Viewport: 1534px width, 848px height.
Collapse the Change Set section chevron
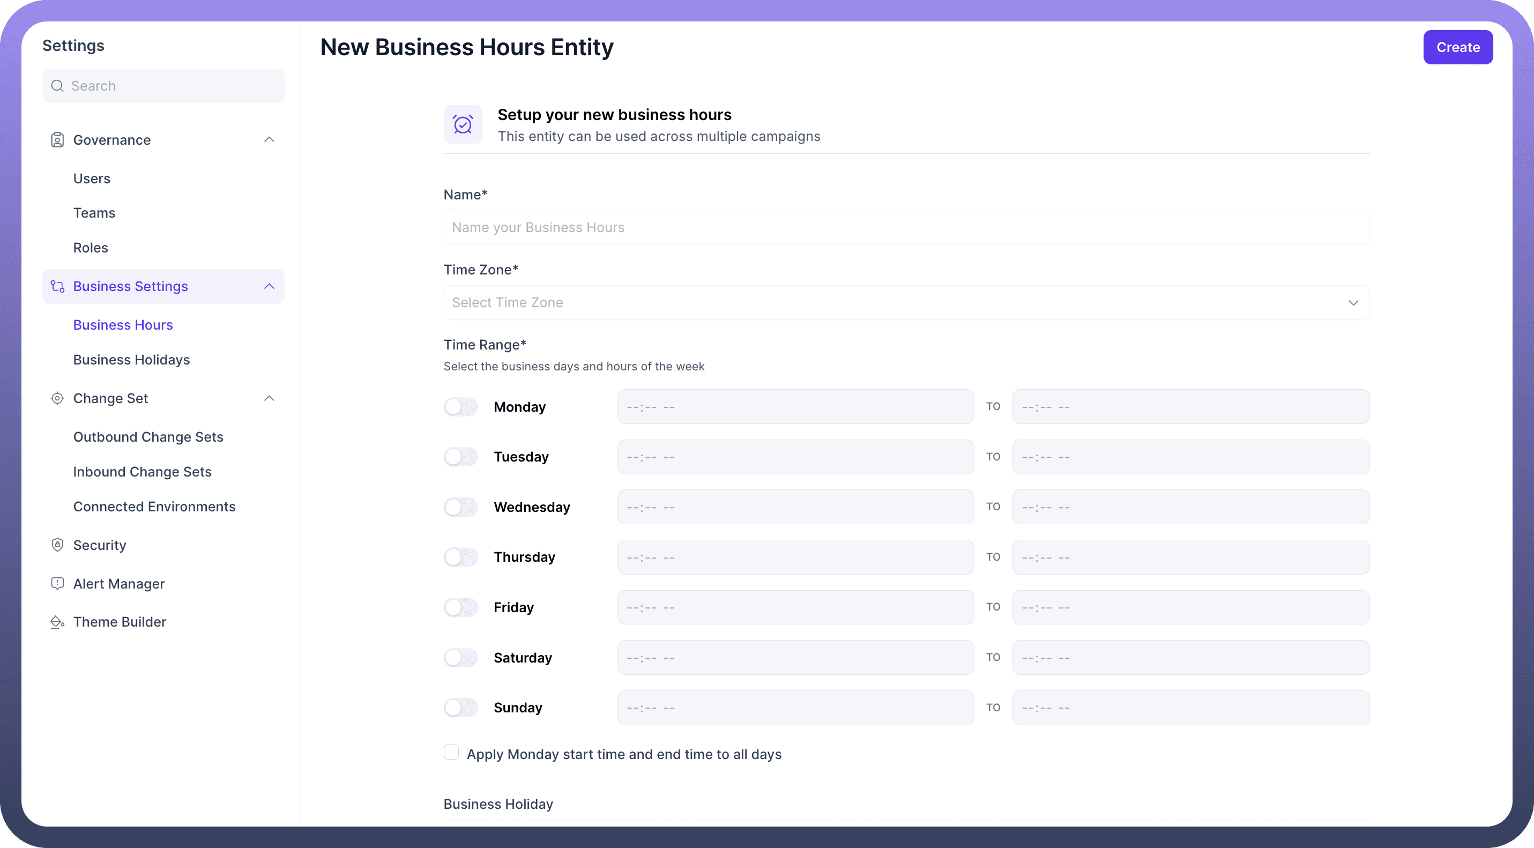point(269,398)
